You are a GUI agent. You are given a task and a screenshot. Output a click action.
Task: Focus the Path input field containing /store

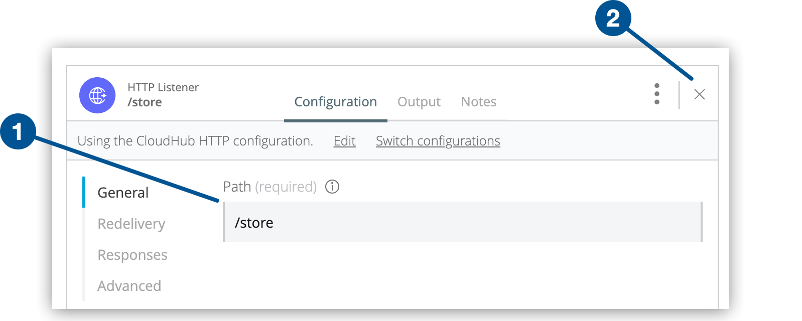(462, 222)
